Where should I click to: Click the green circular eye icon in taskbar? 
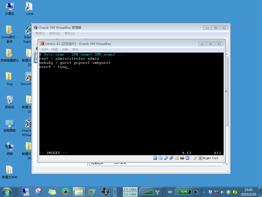coord(65,192)
